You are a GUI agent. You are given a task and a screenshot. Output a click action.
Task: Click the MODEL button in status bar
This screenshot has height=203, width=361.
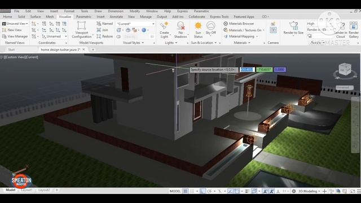[x=175, y=191]
